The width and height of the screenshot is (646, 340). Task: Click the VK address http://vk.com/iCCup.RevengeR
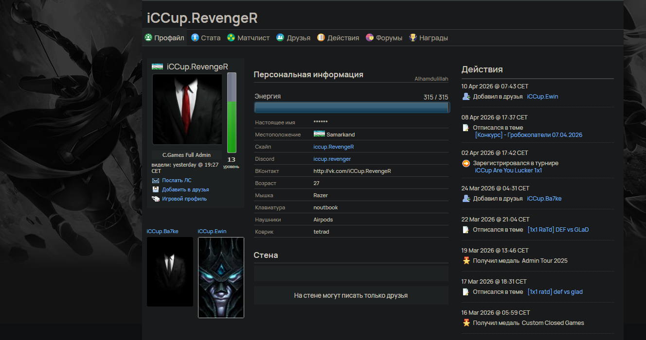click(352, 171)
